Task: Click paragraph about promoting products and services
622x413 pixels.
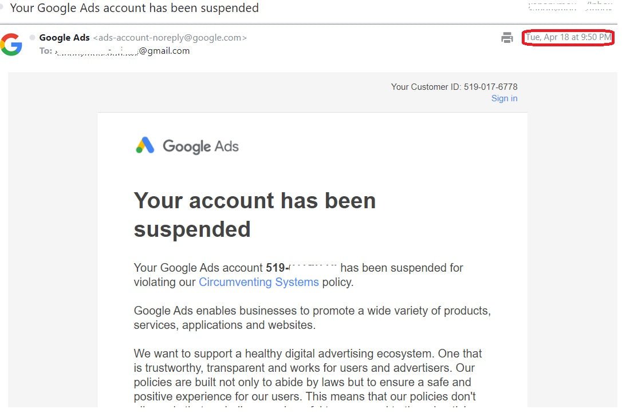Action: [x=312, y=318]
